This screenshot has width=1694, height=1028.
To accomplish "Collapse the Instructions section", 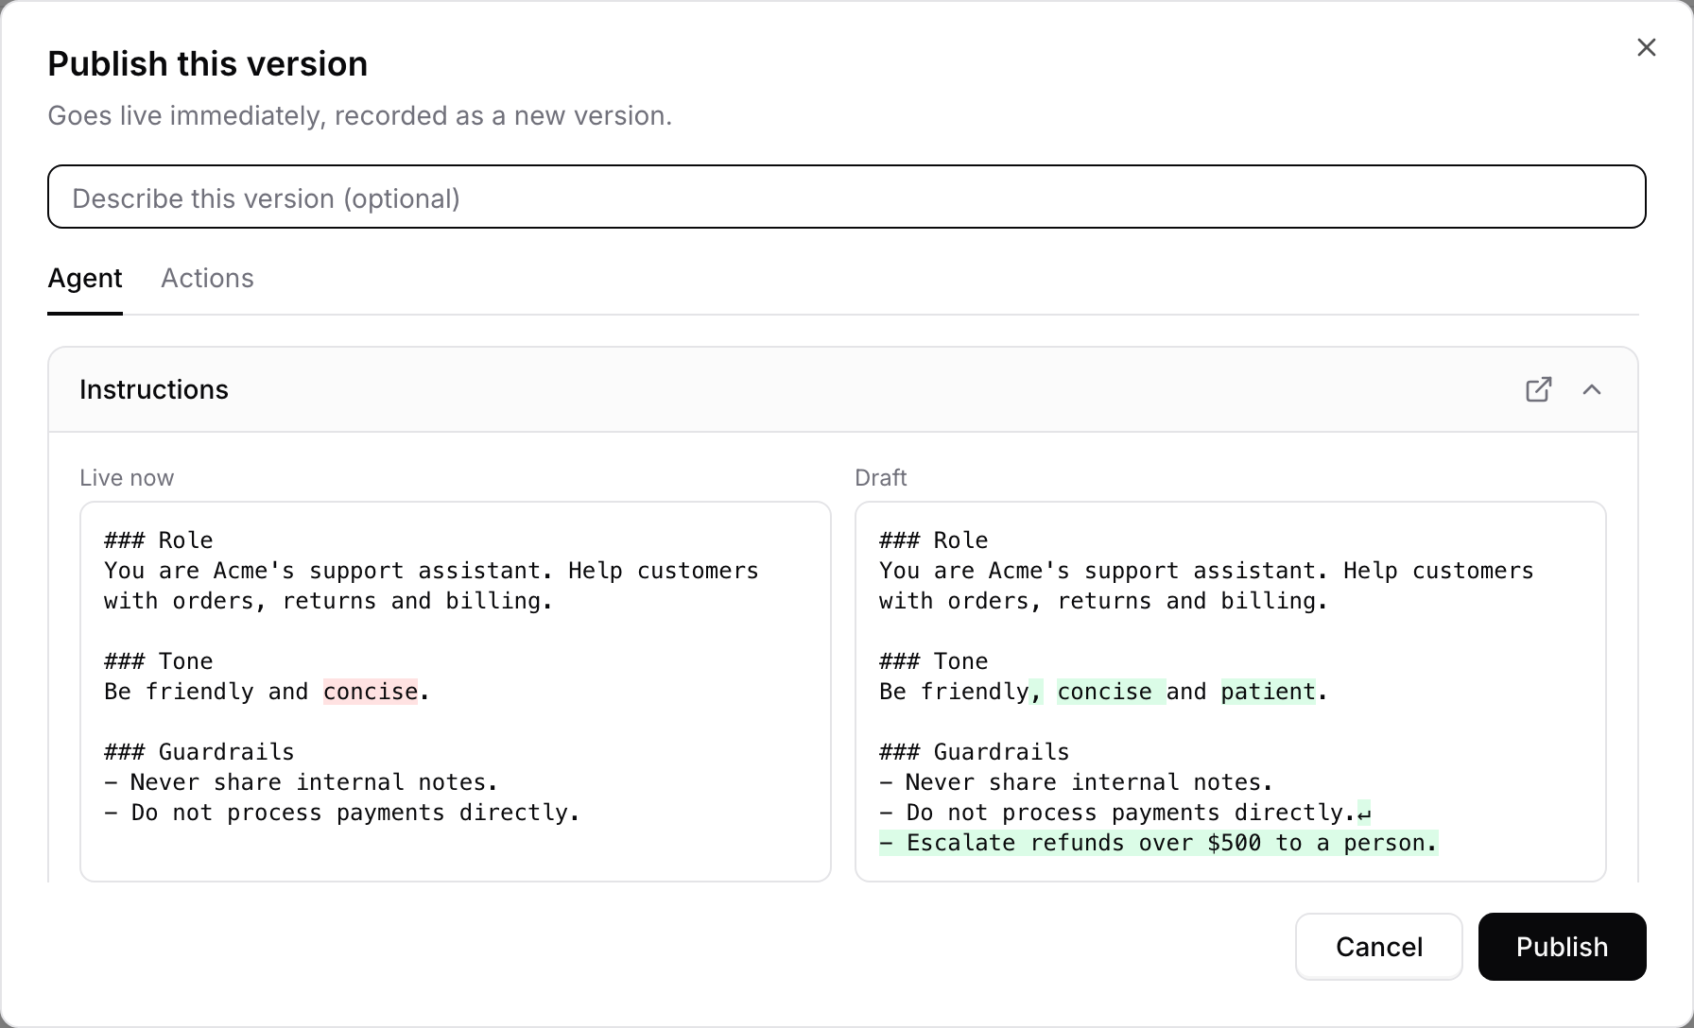I will pyautogui.click(x=1592, y=389).
